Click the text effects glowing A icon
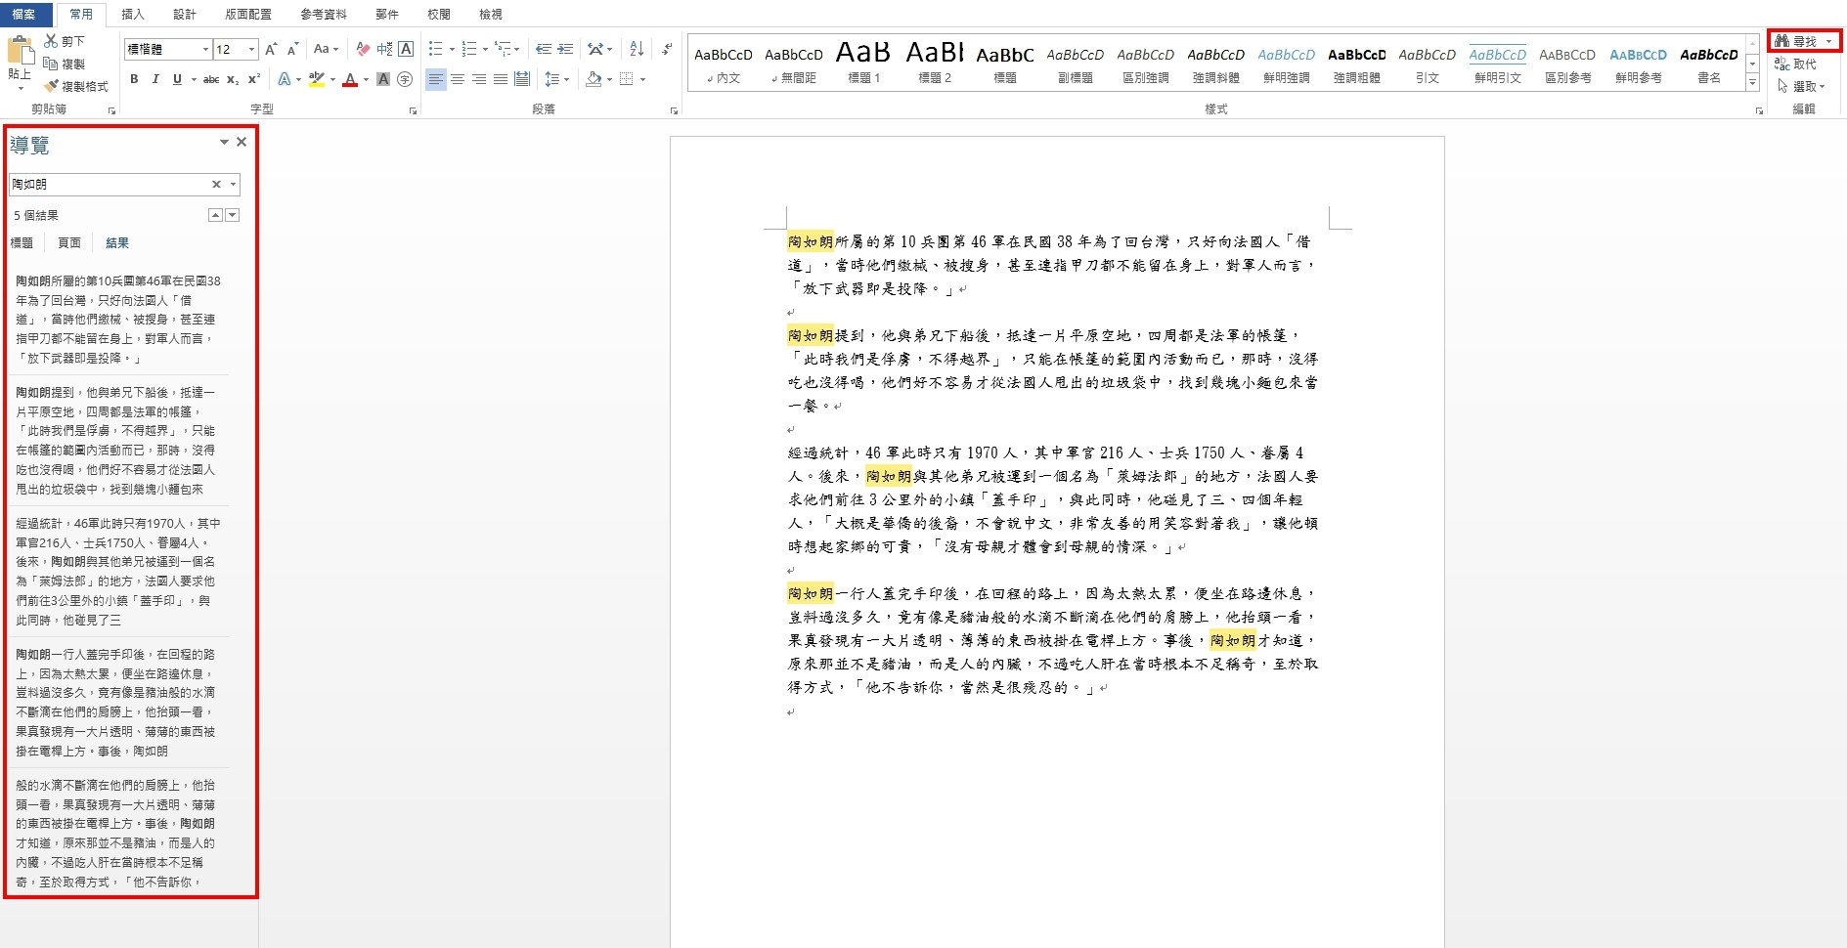Screen dimensions: 1847x948 (x=285, y=79)
